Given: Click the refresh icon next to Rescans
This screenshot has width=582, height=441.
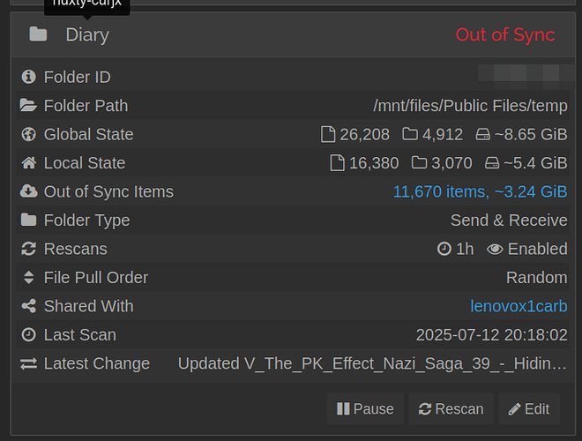Looking at the screenshot, I should [x=28, y=249].
